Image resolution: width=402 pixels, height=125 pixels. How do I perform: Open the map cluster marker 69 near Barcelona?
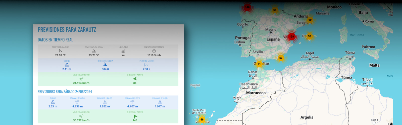pos(310,20)
